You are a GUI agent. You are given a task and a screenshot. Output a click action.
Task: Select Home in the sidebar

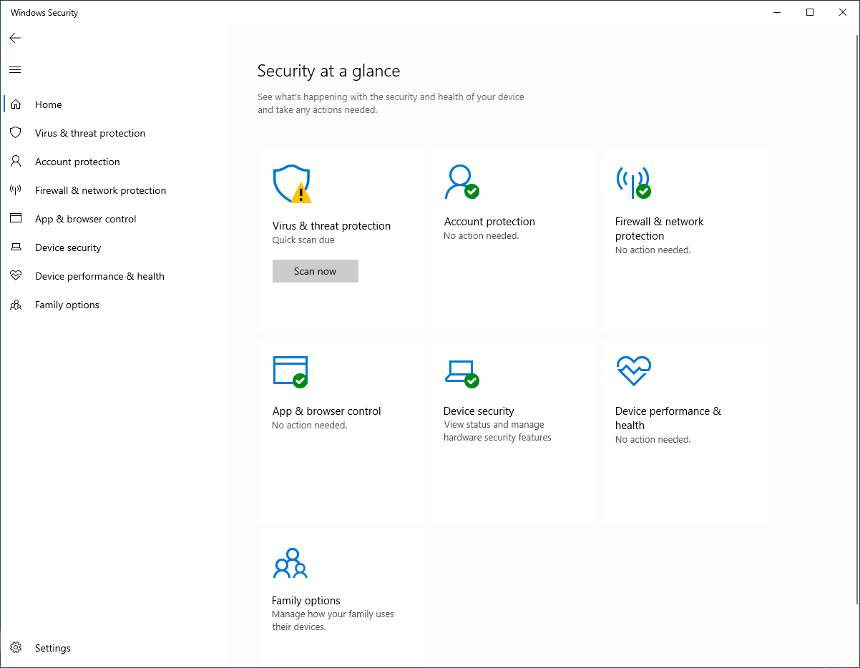coord(115,104)
